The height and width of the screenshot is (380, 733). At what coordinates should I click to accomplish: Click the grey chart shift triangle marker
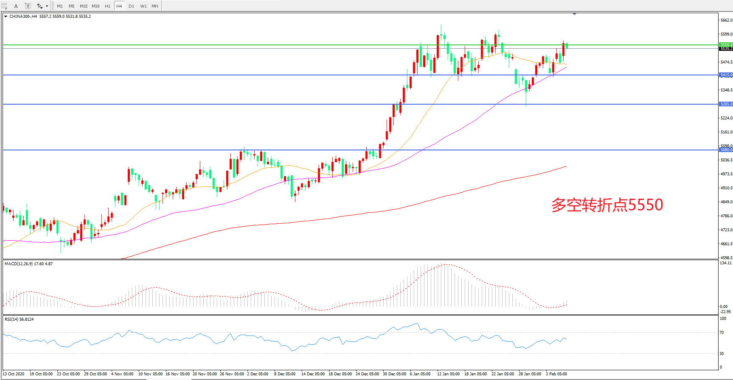(x=574, y=14)
